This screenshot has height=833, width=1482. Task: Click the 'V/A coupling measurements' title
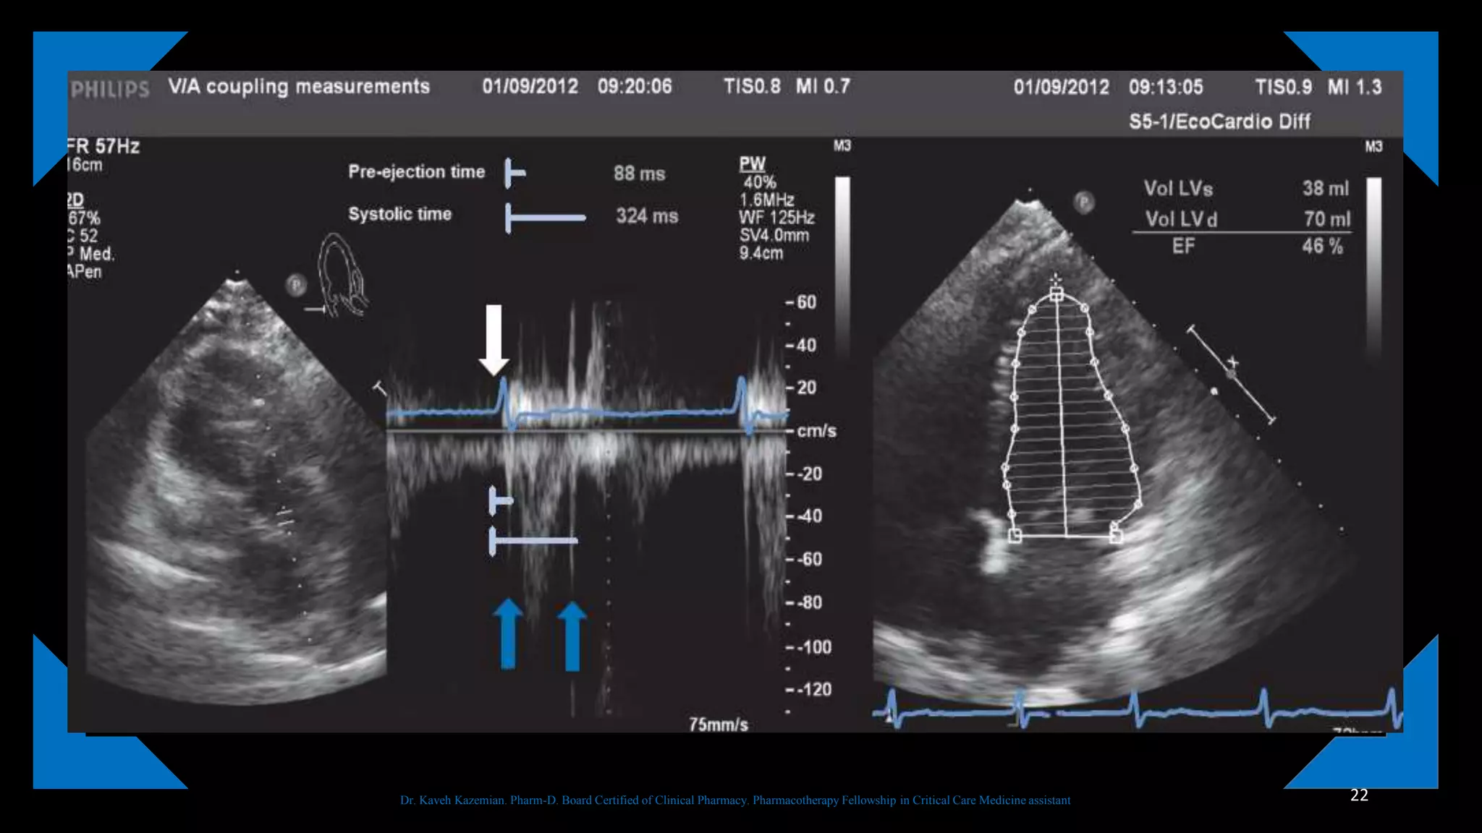click(x=299, y=87)
